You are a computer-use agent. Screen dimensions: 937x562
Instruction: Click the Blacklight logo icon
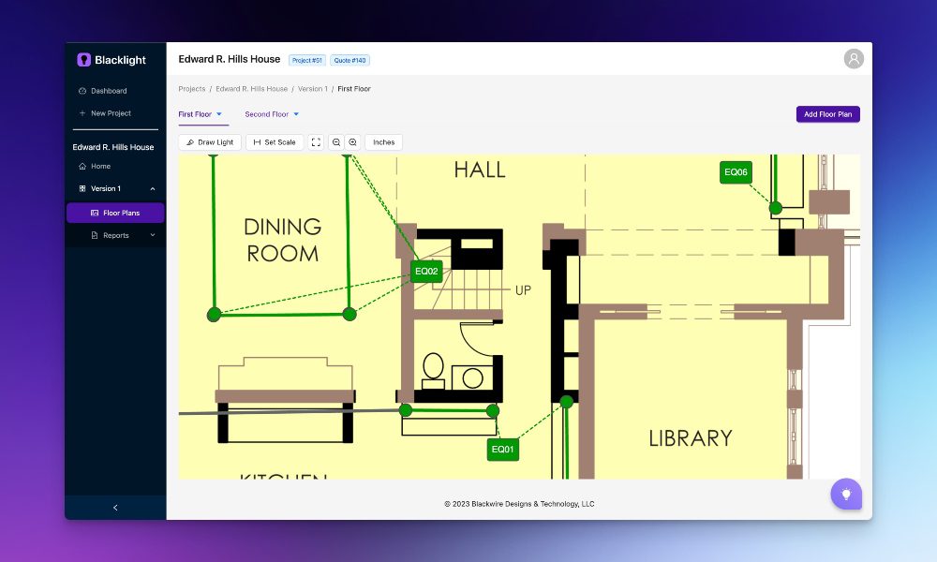83,60
